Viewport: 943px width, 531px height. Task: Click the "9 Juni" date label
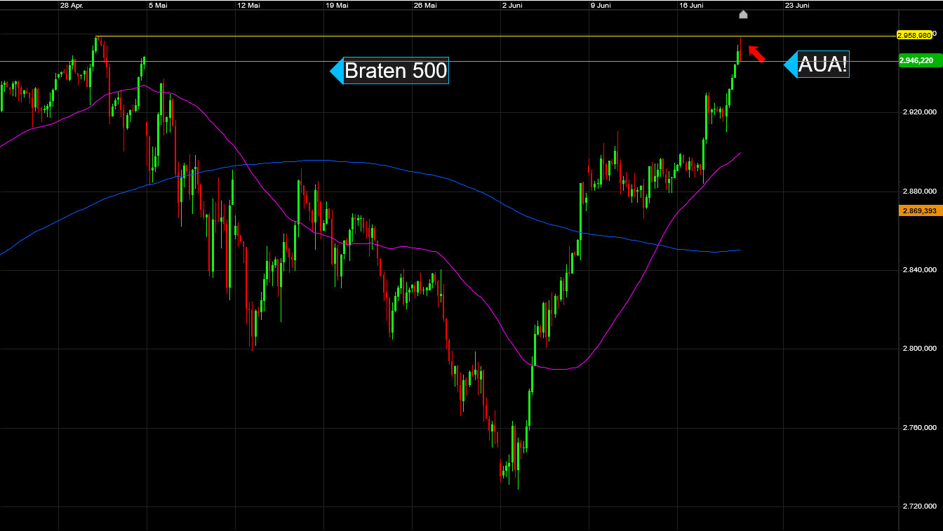pos(601,5)
